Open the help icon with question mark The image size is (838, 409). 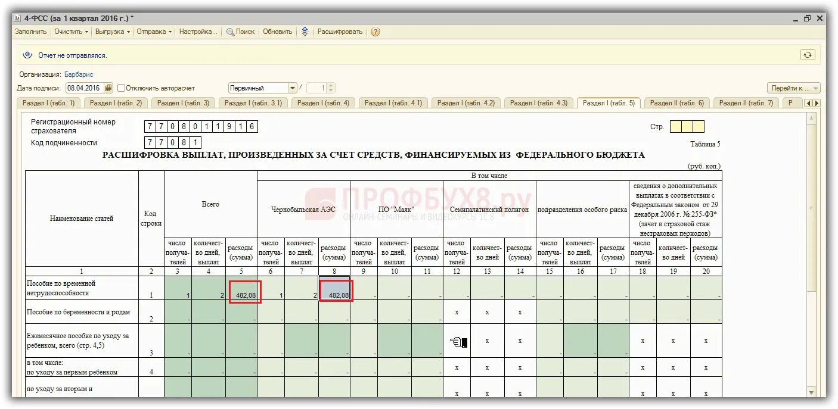click(374, 32)
